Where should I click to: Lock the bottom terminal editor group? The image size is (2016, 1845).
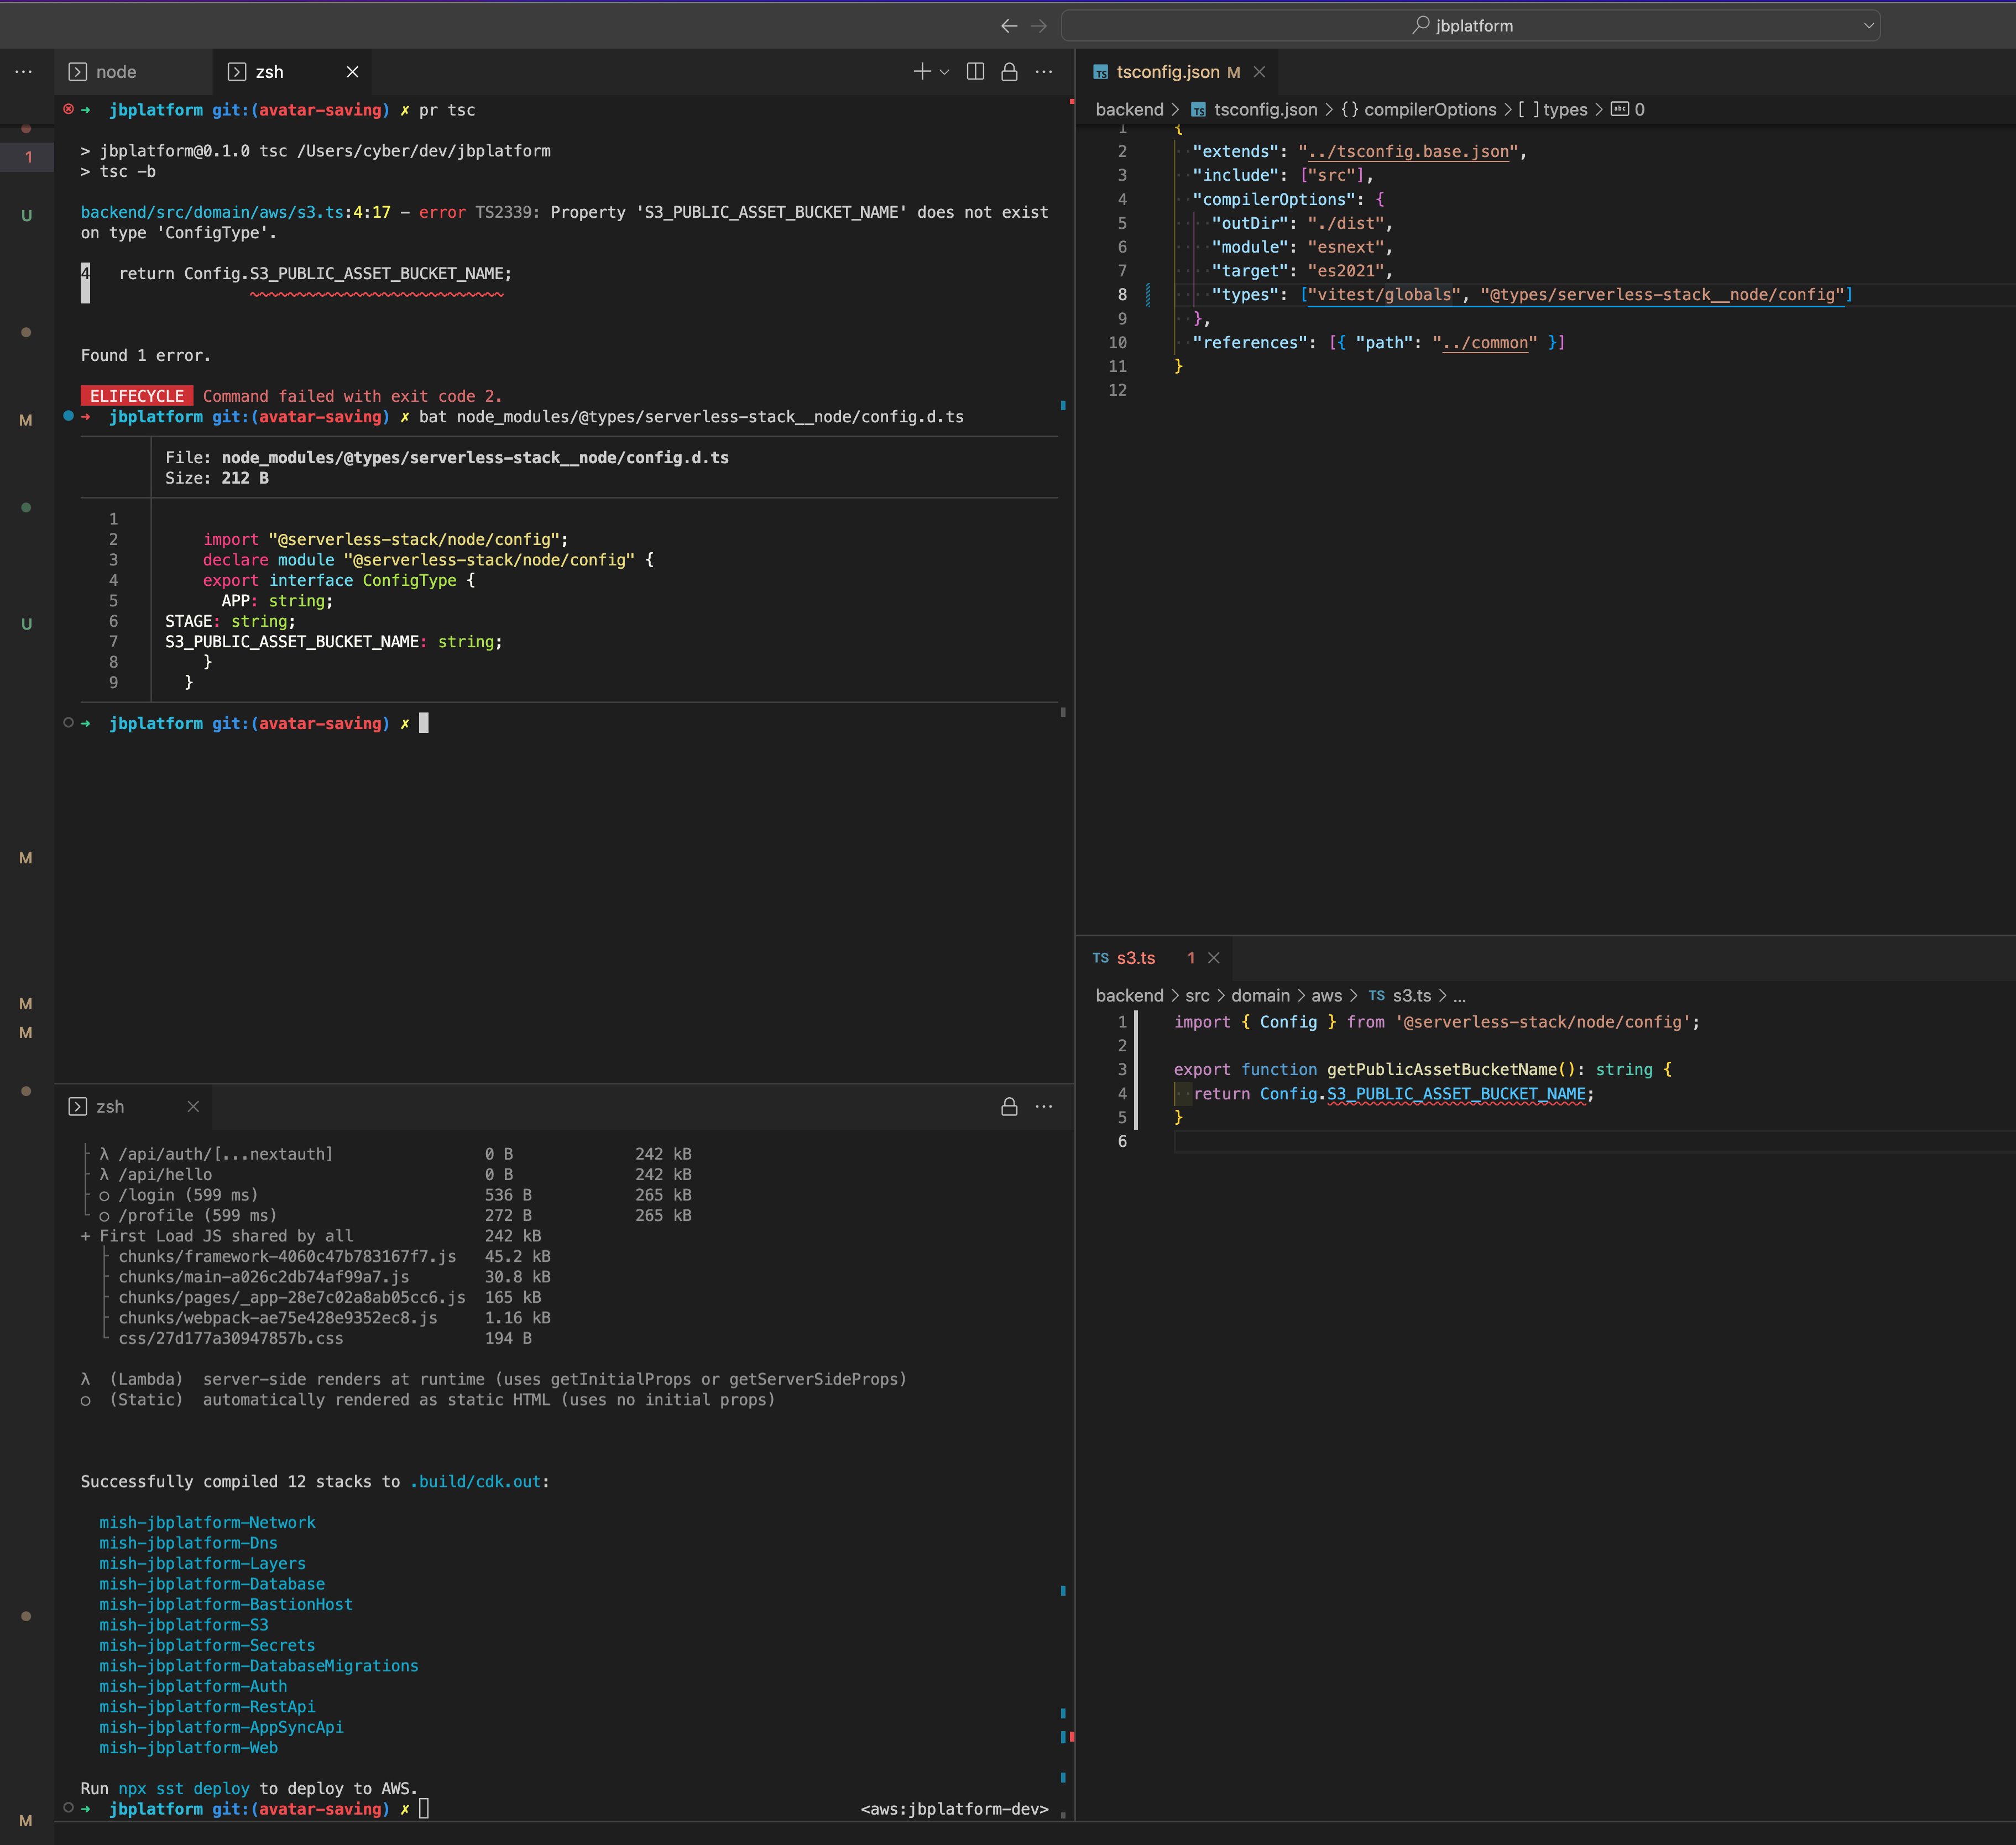point(1010,1108)
